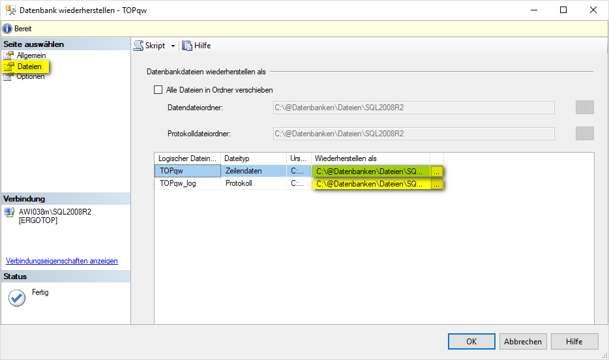Open the Skript dropdown arrow
Image resolution: width=609 pixels, height=360 pixels.
tap(173, 46)
